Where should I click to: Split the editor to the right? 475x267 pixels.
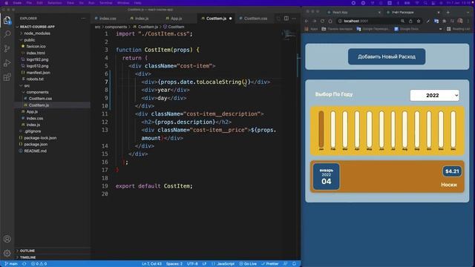[x=286, y=18]
